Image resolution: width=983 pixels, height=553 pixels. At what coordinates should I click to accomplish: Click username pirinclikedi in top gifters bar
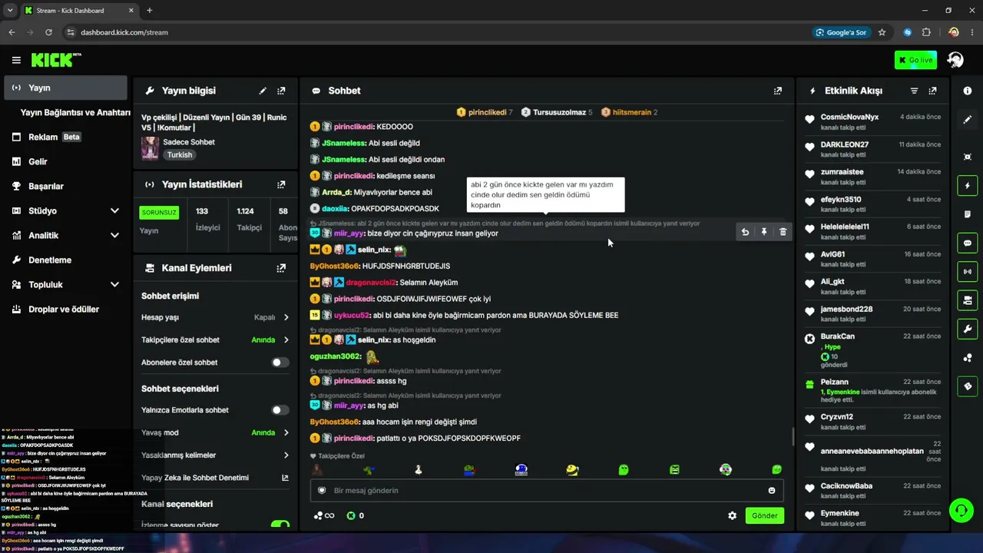488,112
